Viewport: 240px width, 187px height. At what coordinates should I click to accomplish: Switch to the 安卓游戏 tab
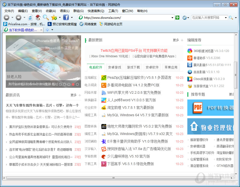pos(115,67)
